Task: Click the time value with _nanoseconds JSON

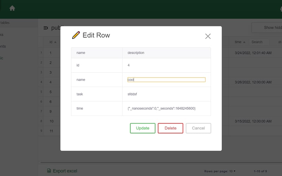Action: (161, 108)
